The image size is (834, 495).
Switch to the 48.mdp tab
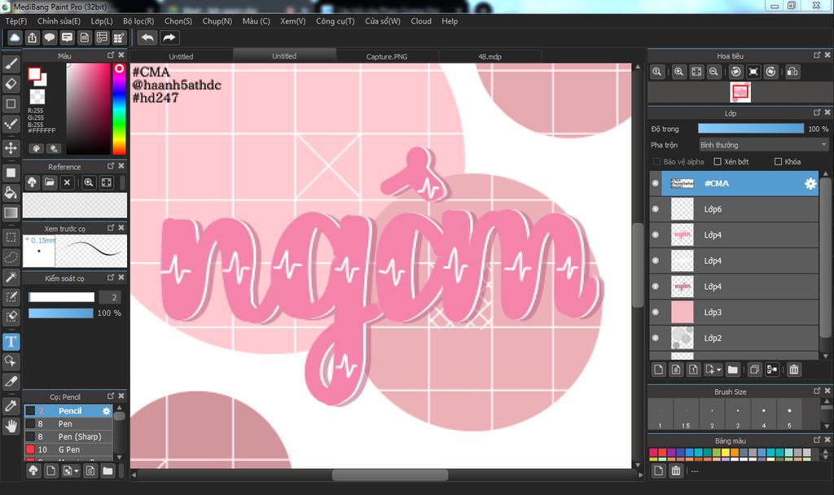489,56
